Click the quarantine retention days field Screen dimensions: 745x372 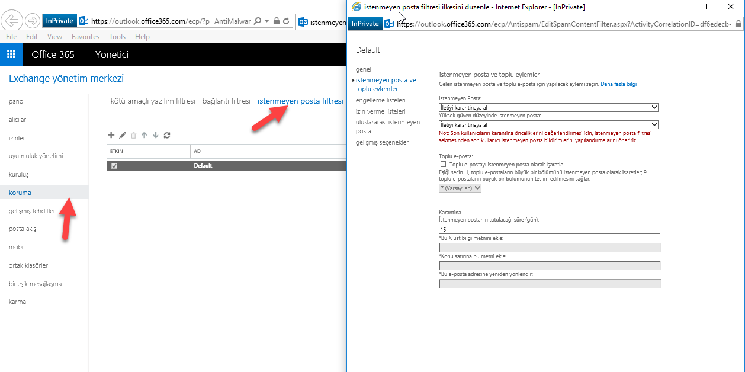pyautogui.click(x=549, y=229)
